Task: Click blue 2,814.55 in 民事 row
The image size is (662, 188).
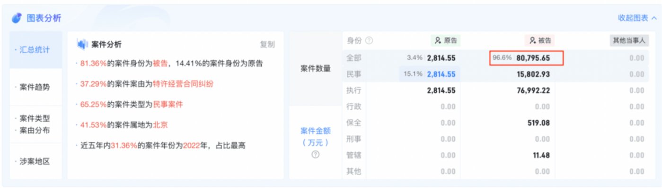Action: point(441,74)
